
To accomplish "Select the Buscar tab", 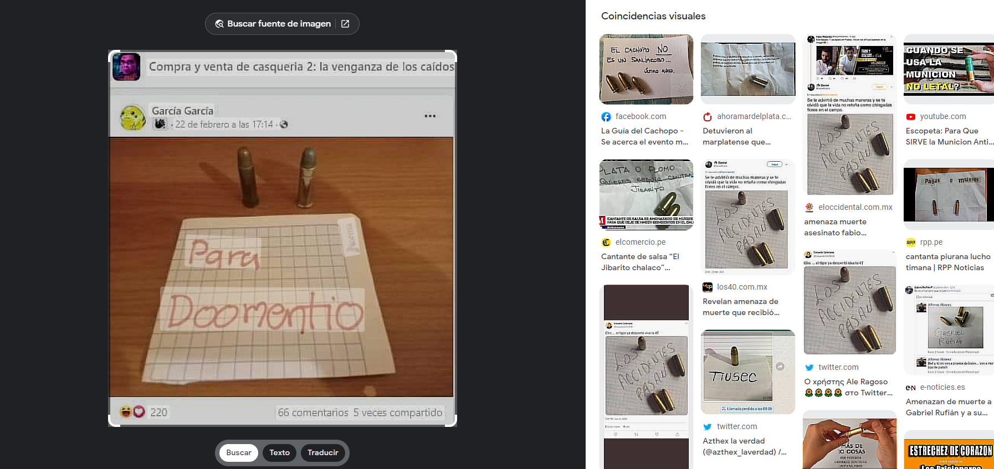I will point(239,452).
